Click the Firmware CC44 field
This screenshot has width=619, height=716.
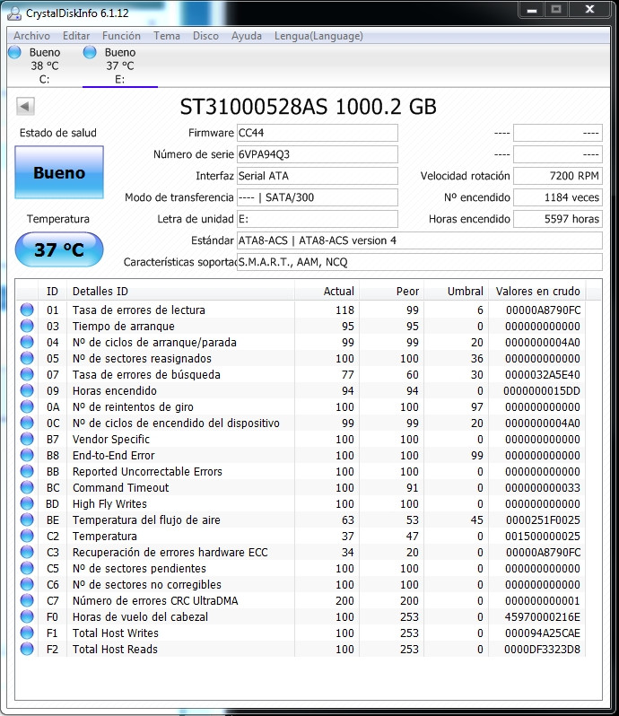(x=318, y=133)
